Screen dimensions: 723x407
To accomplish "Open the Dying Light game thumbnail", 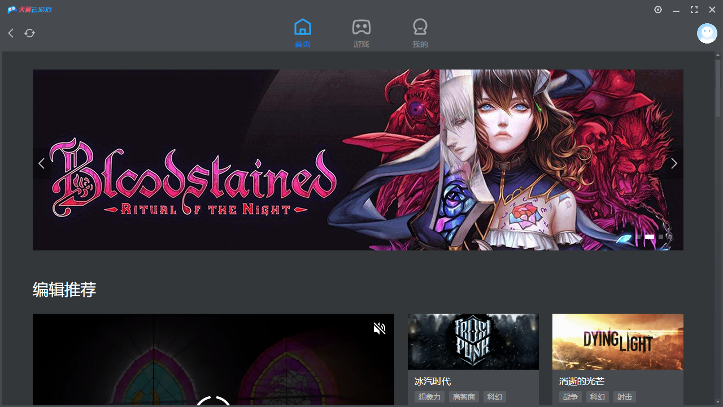I will (618, 341).
